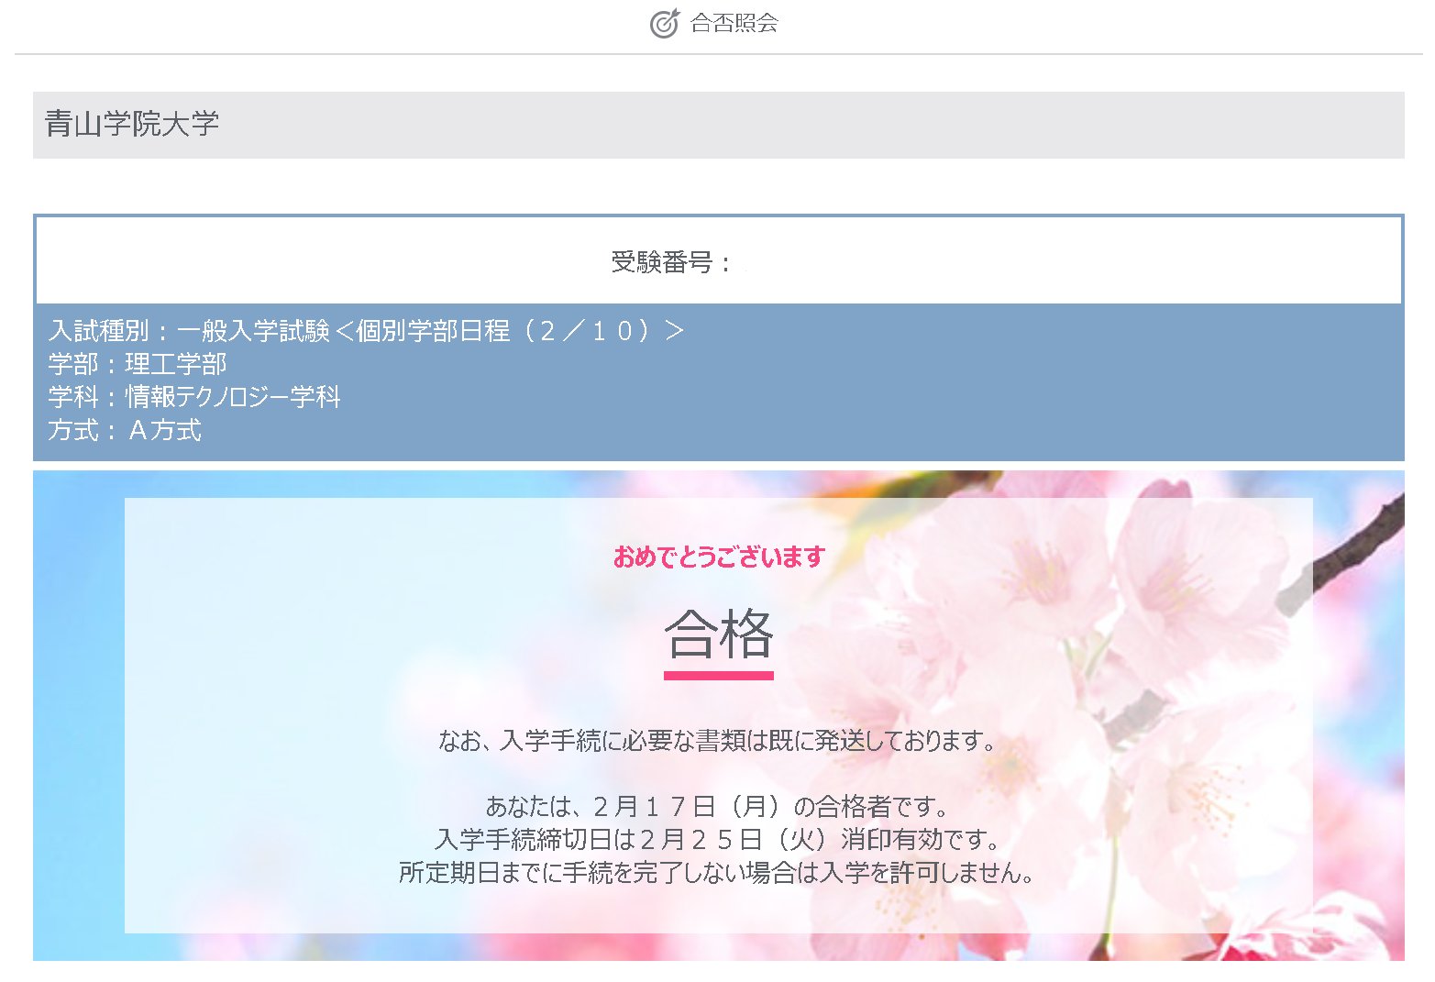Select the 青山学院大学 university name heading
This screenshot has width=1435, height=982.
pos(132,124)
